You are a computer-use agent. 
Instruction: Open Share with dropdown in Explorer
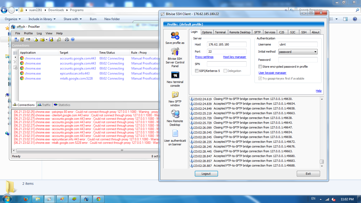click(73, 19)
